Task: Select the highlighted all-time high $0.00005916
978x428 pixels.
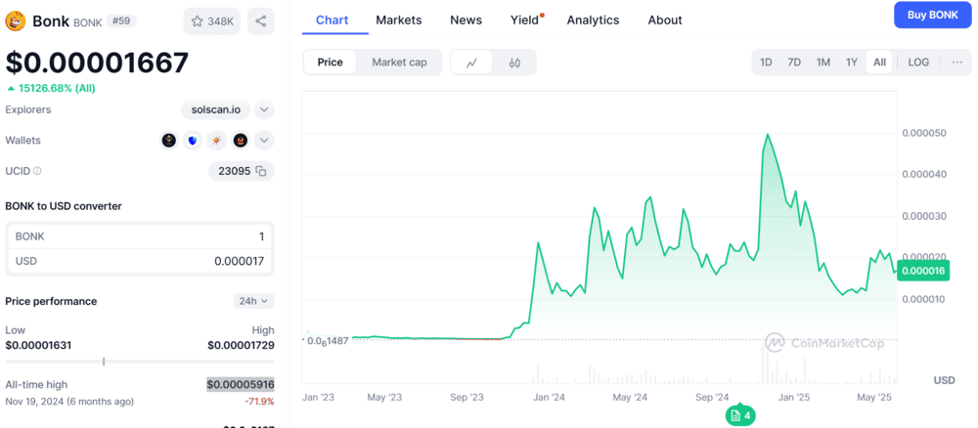Action: pyautogui.click(x=241, y=384)
